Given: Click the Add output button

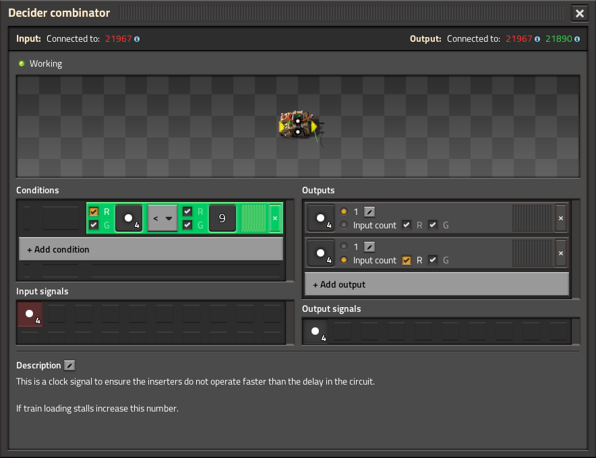Looking at the screenshot, I should (437, 284).
